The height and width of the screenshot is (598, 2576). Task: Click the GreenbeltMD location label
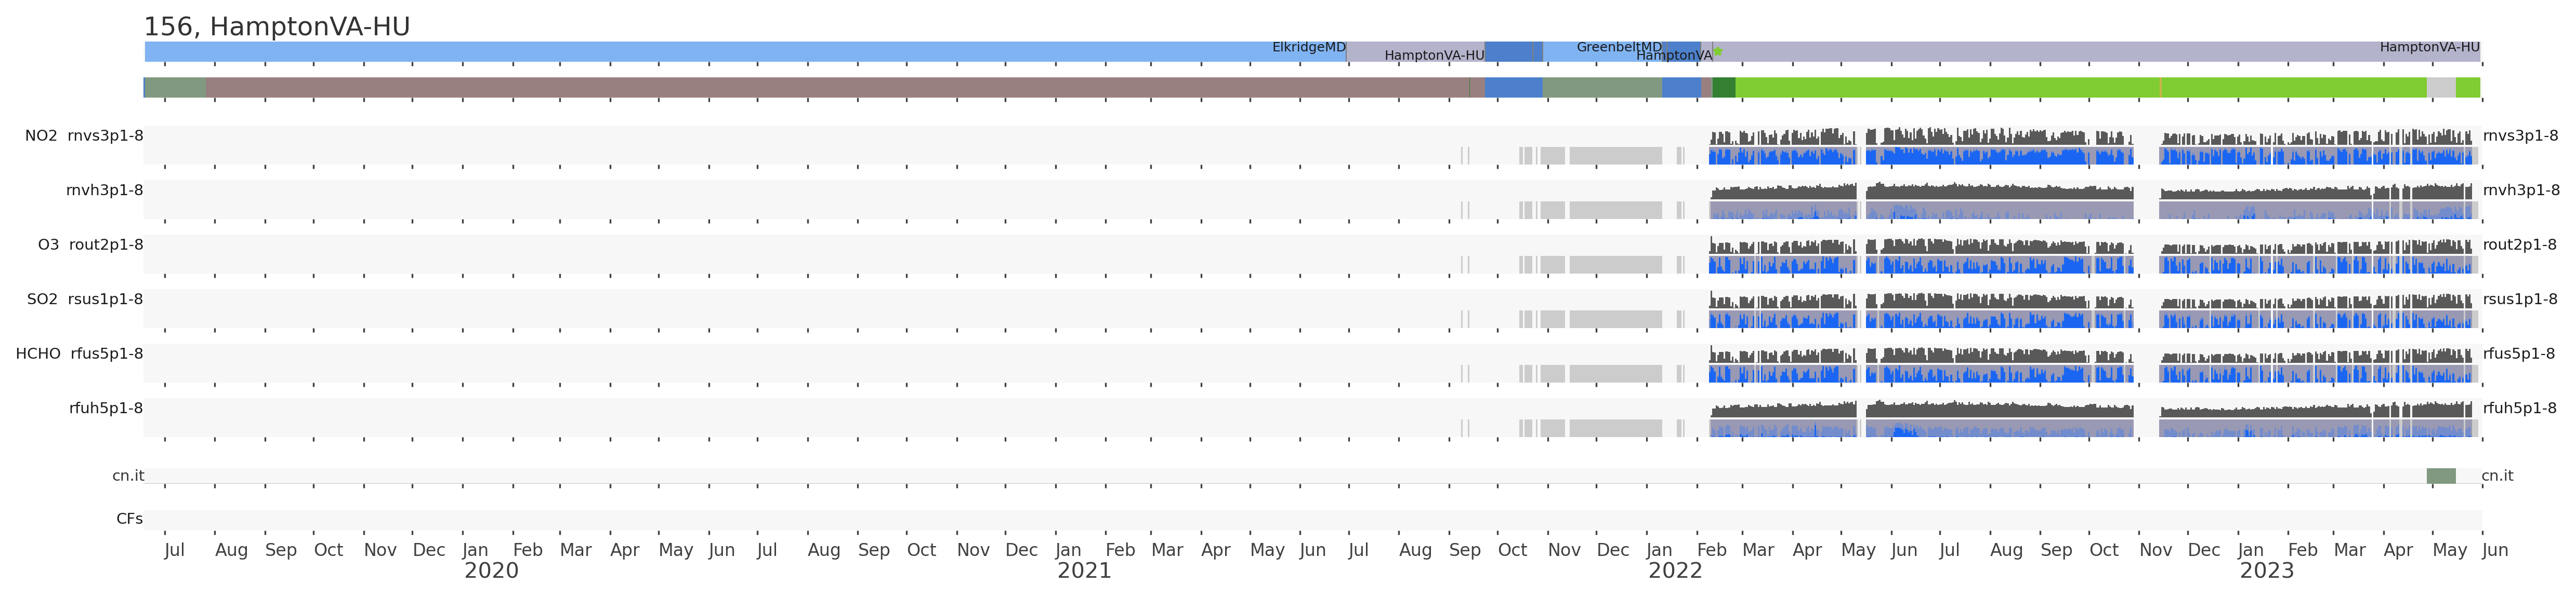click(x=1618, y=47)
